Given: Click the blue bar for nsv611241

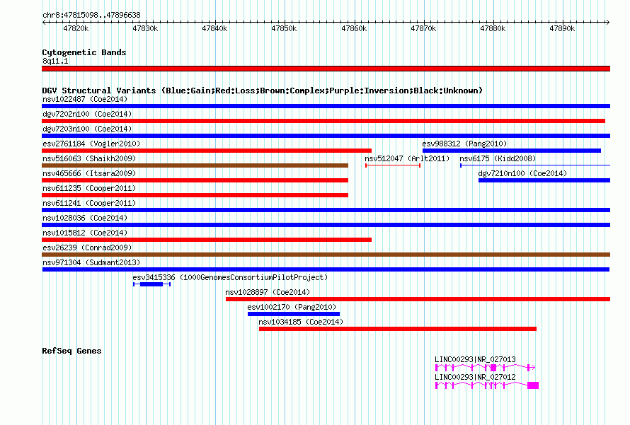Looking at the screenshot, I should 326,210.
